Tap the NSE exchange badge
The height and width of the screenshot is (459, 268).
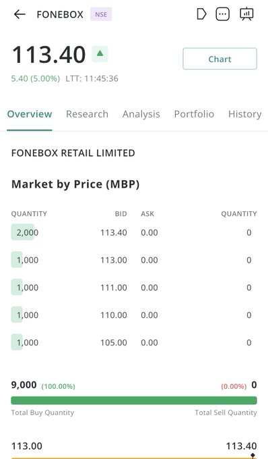(101, 14)
